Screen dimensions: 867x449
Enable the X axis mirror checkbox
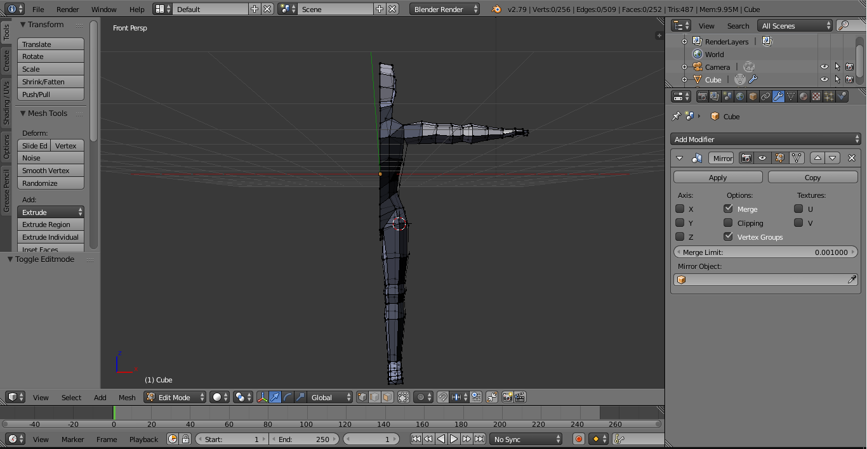(680, 209)
